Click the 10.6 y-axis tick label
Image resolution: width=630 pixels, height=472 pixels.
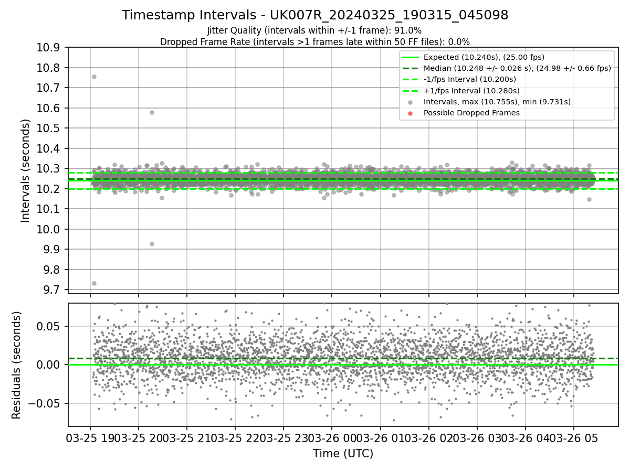pyautogui.click(x=49, y=108)
